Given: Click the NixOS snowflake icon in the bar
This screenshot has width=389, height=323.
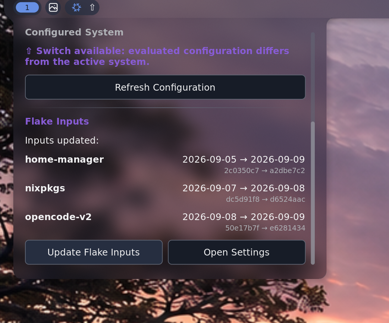Looking at the screenshot, I should [76, 7].
